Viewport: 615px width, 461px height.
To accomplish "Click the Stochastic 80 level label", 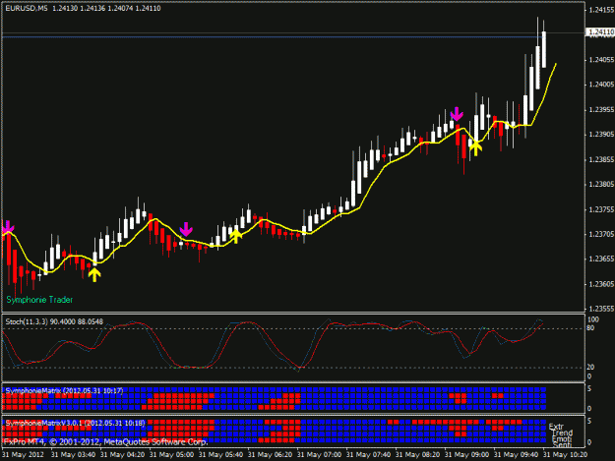I will point(590,328).
